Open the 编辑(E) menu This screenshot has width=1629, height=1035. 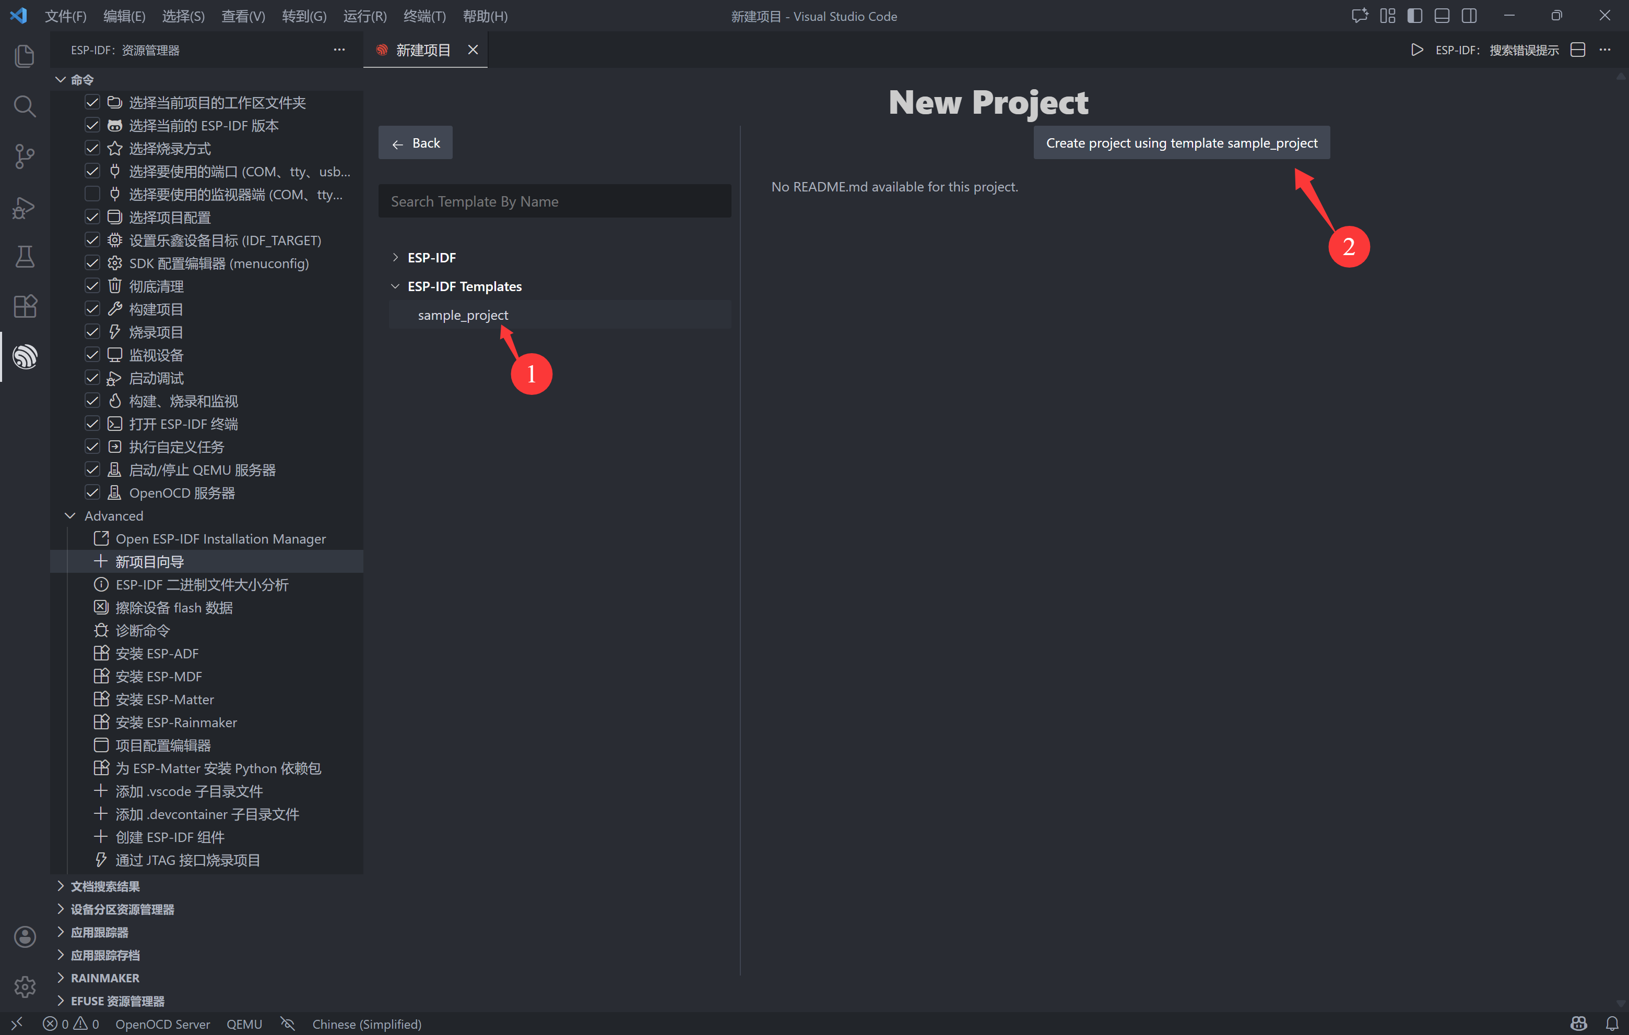click(124, 16)
